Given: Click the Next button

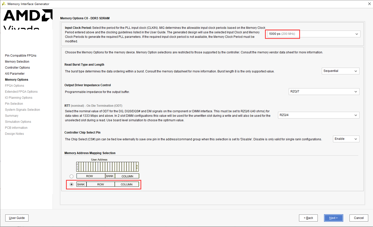Looking at the screenshot, I should point(333,218).
